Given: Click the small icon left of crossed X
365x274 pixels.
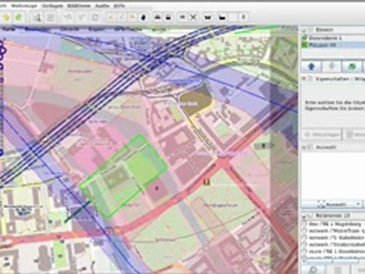Looking at the screenshot, I should coord(182,17).
